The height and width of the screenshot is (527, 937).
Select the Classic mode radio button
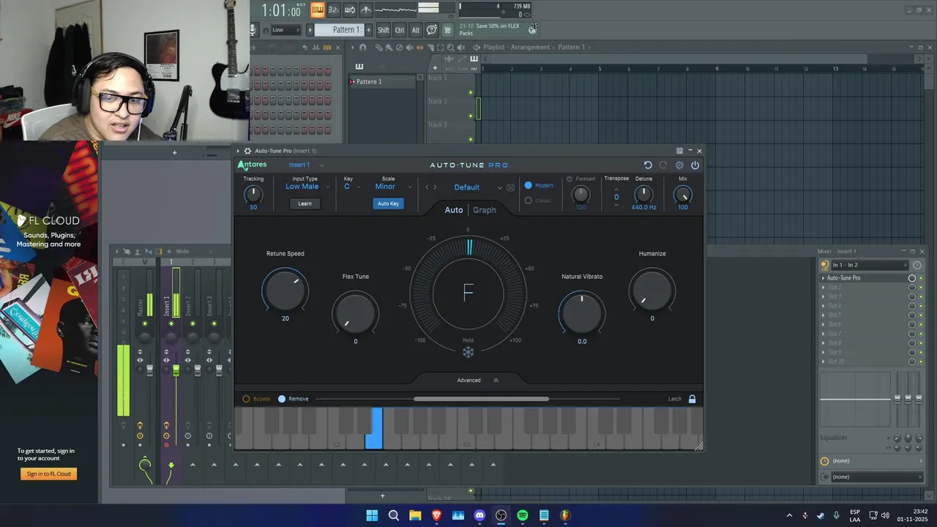[529, 201]
